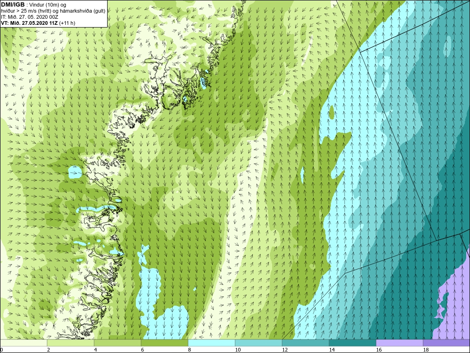Click the 16–18 m/s light purple swatch
This screenshot has height=353, width=470.
click(x=399, y=343)
